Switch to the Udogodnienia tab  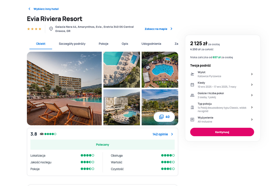[x=151, y=44]
